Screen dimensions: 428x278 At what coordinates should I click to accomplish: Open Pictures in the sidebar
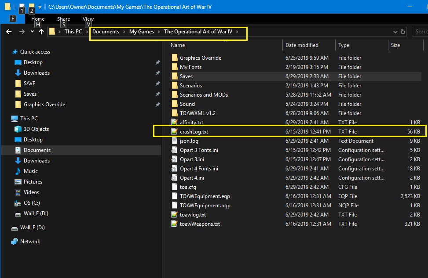pos(33,182)
